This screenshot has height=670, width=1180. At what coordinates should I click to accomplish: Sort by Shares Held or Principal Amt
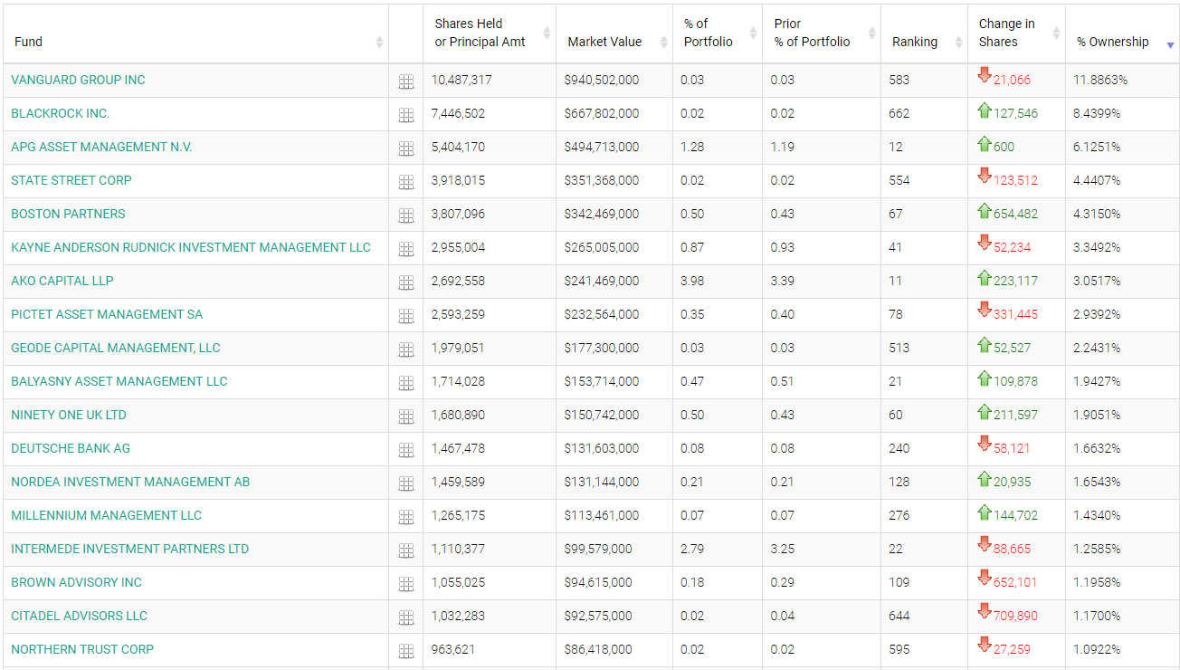point(490,33)
